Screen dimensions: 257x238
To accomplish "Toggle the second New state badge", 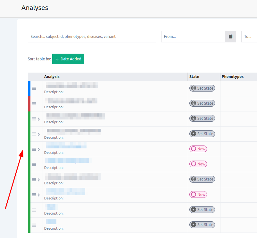I will coord(198,164).
